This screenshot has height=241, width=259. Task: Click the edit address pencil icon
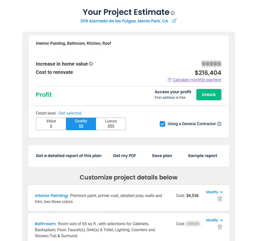(174, 21)
